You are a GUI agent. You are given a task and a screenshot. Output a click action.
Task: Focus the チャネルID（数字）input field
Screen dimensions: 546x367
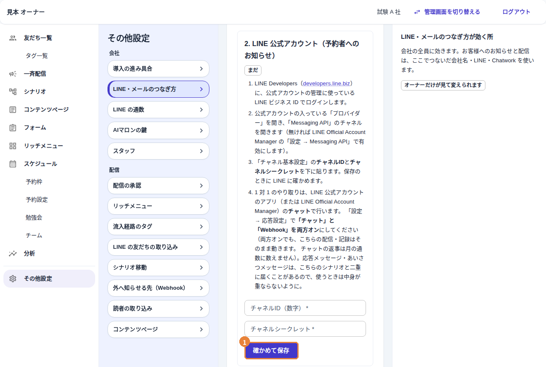click(305, 308)
